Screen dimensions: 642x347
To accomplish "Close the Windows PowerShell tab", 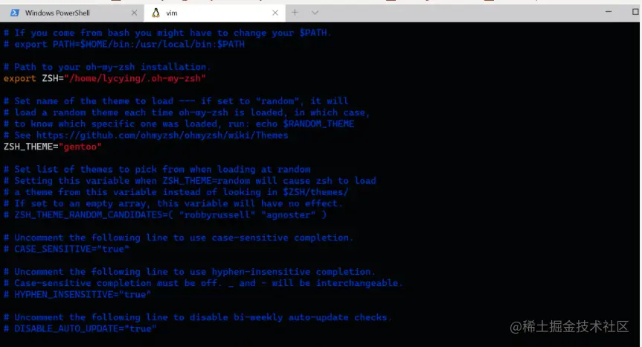I will [134, 13].
